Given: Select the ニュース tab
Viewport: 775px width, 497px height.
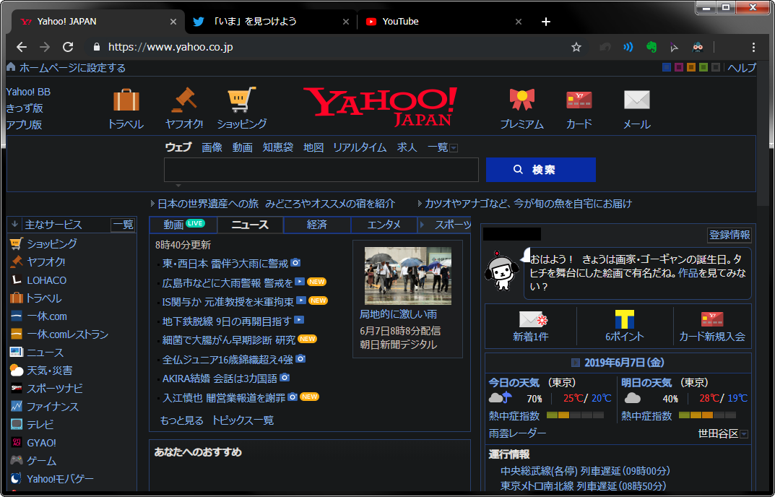Looking at the screenshot, I should pos(250,225).
